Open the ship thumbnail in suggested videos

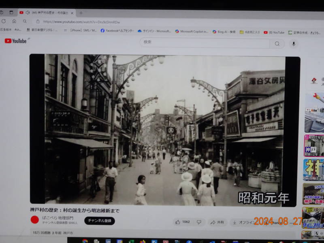tap(314, 113)
